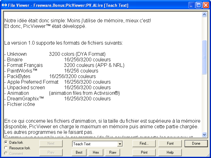Click the File Viewer title bar icon
The width and height of the screenshot is (211, 158).
[4, 5]
